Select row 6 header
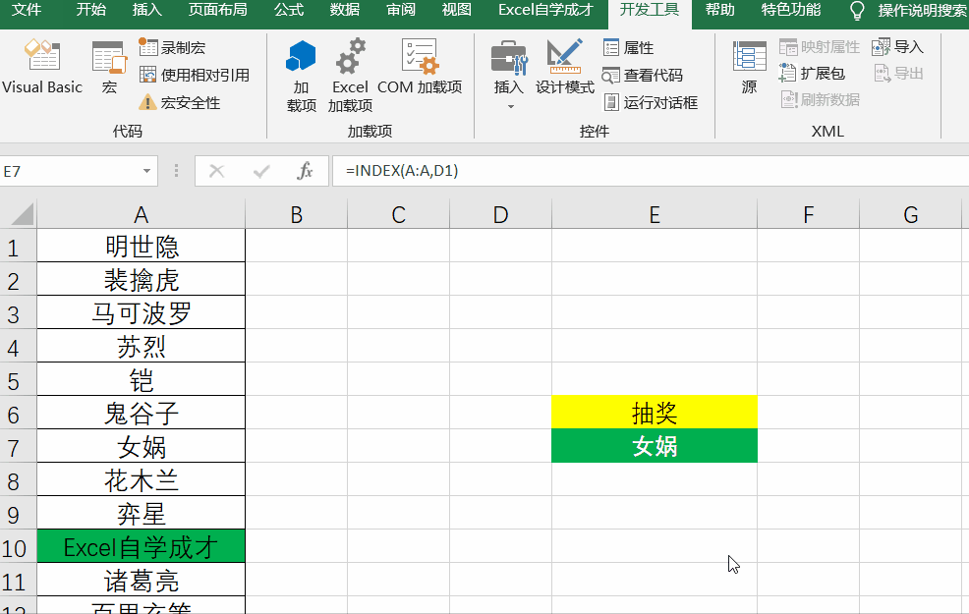Viewport: 969px width, 614px height. 18,413
